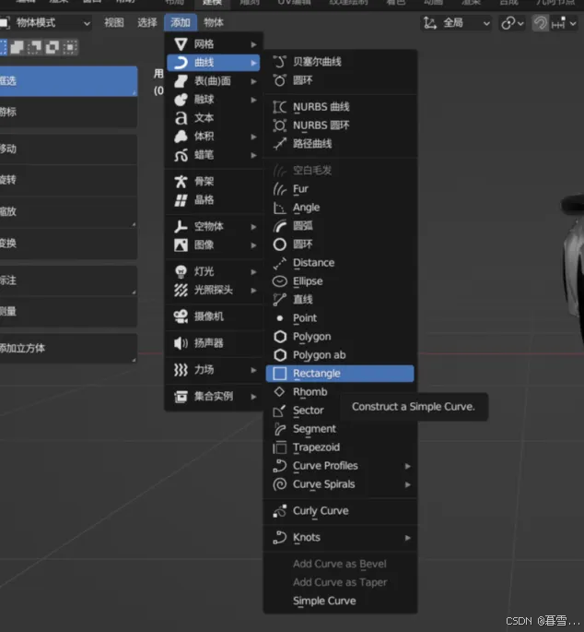Screen dimensions: 584x632
Task: Add an Ellipse curve
Action: [x=340, y=281]
